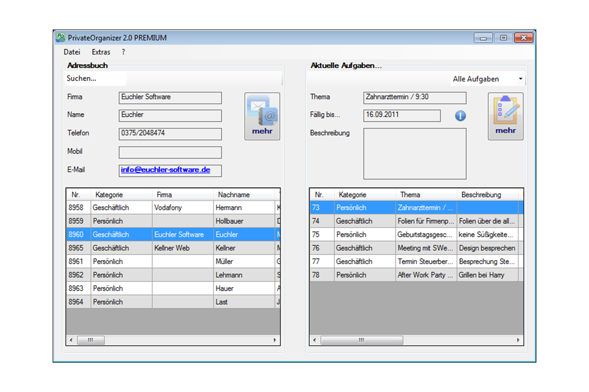
Task: Select task 76 Meeting mit SWe...
Action: (416, 248)
